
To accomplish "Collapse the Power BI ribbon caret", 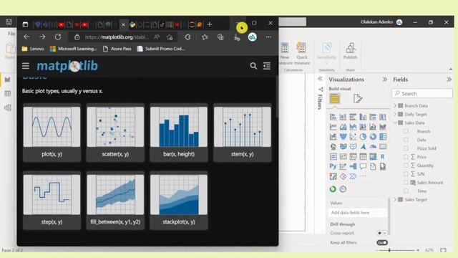I will 451,70.
